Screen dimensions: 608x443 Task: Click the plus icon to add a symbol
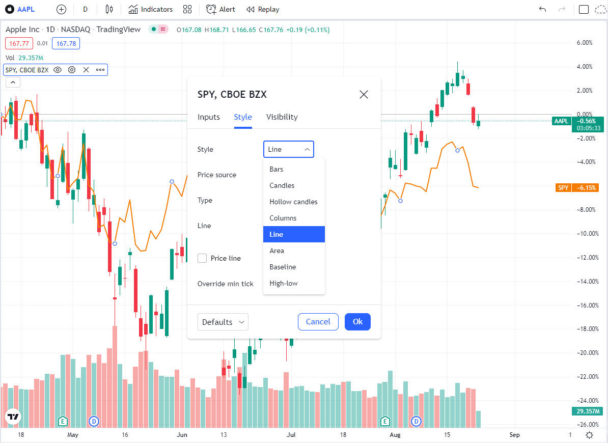coord(61,9)
